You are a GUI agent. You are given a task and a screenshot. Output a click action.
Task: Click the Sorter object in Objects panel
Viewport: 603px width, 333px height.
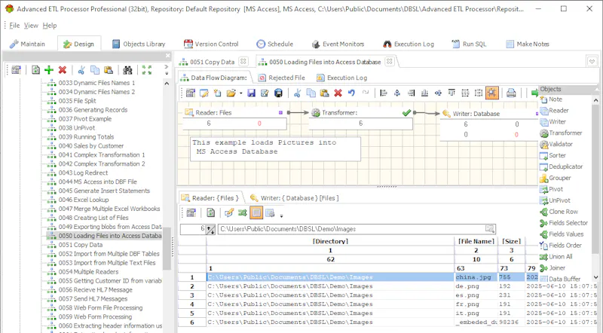pyautogui.click(x=553, y=156)
